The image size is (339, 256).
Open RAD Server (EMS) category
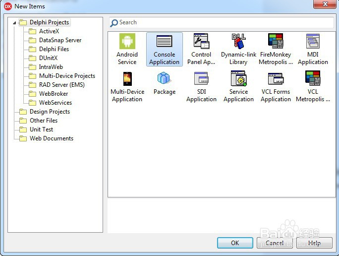point(56,85)
